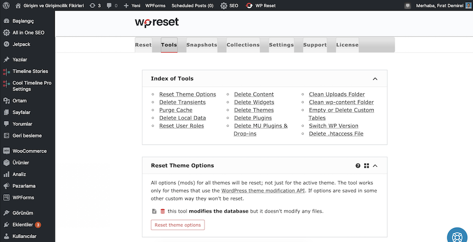Click the WP Reset logo

(x=157, y=22)
